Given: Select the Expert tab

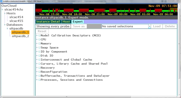Looking at the screenshot, I should click(77, 22).
